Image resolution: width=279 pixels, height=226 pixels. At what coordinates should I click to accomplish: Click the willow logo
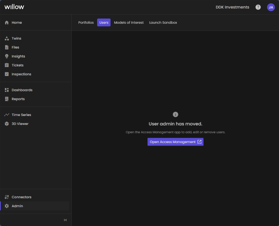[14, 7]
